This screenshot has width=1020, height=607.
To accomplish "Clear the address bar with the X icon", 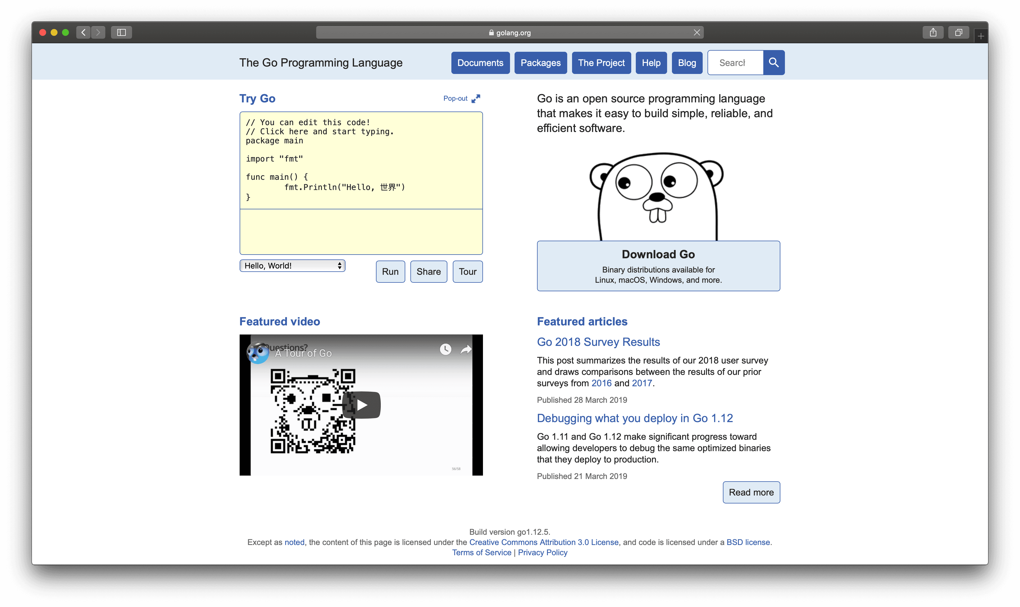I will tap(696, 32).
